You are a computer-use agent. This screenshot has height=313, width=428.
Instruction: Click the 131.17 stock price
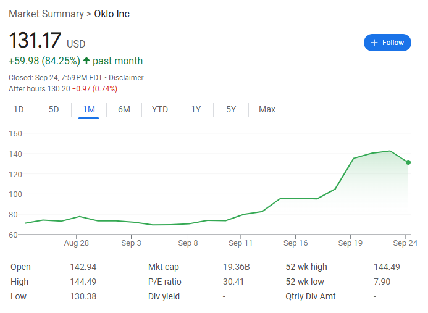pos(35,41)
